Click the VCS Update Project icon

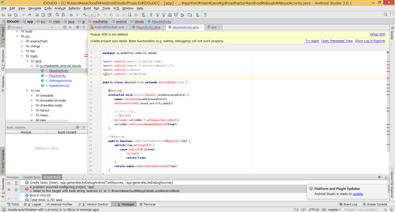click(157, 15)
